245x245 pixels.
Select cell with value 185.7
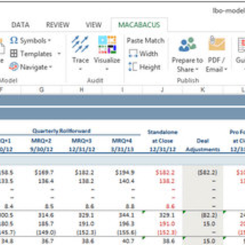click(46, 224)
